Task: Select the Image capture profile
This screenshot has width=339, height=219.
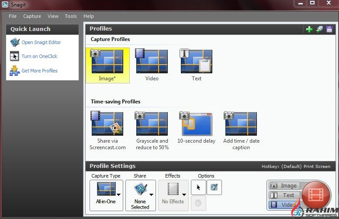Action: tap(107, 65)
